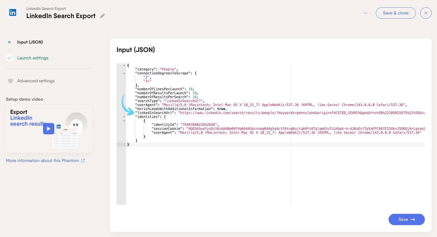
Task: Open Advanced settings
Action: pos(36,81)
